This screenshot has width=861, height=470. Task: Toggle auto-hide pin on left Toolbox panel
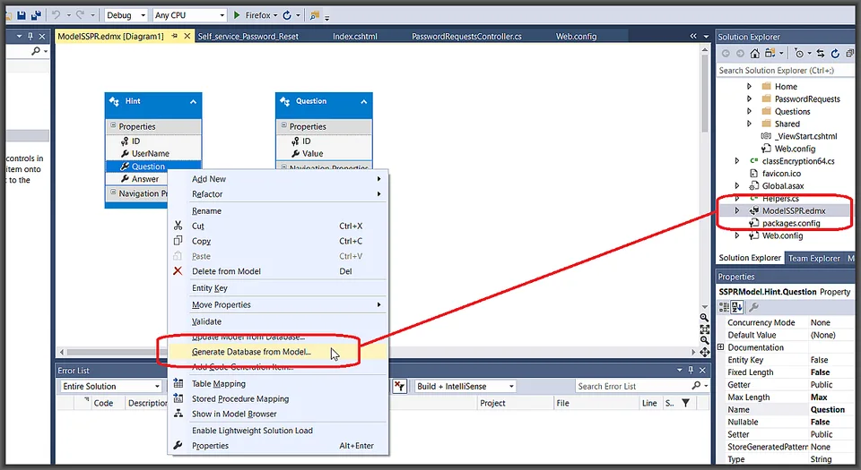pyautogui.click(x=30, y=36)
